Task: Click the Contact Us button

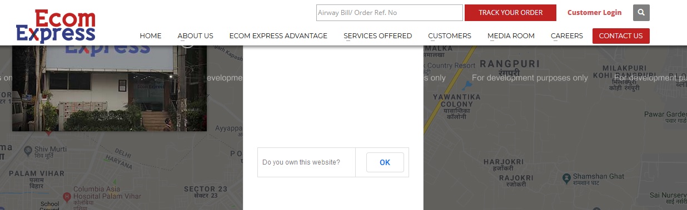Action: [x=621, y=36]
